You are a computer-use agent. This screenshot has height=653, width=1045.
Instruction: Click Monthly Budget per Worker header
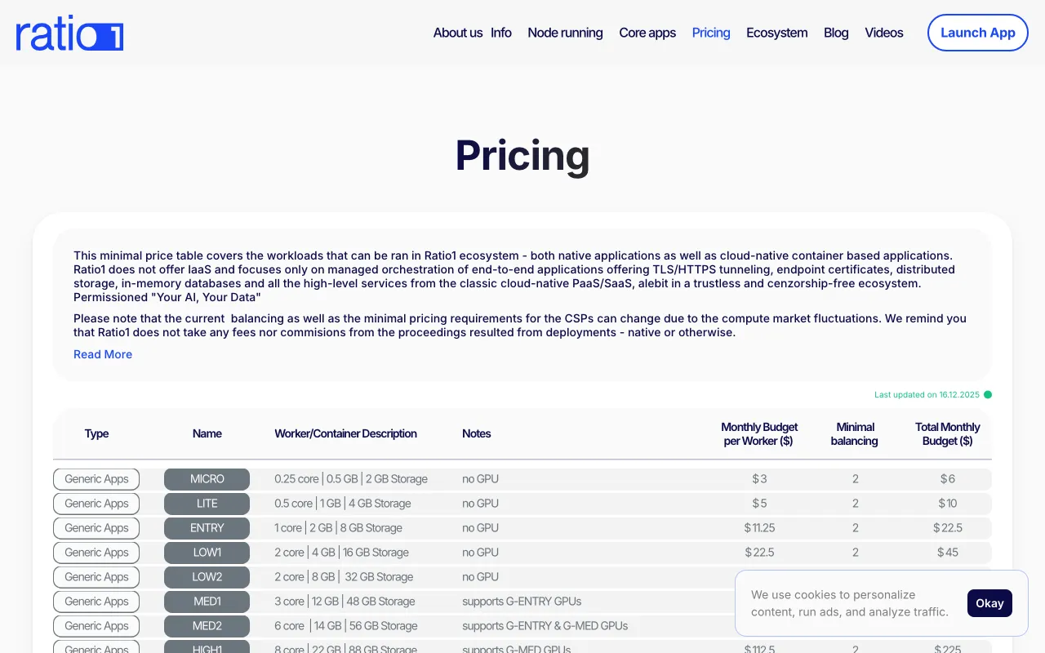coord(759,434)
